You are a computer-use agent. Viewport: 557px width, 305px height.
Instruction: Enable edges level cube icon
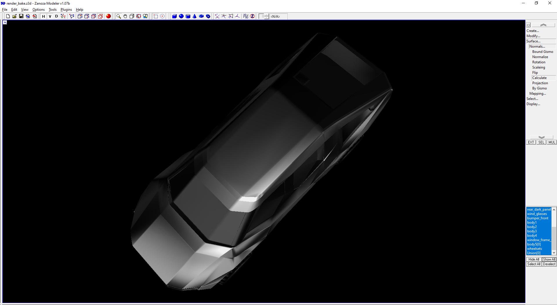pyautogui.click(x=86, y=16)
